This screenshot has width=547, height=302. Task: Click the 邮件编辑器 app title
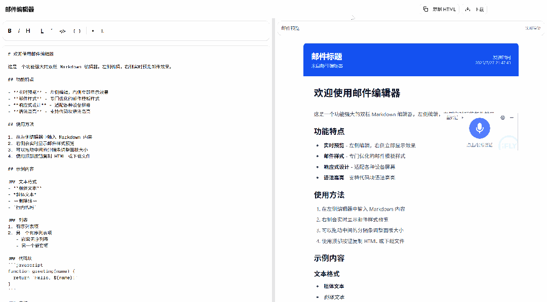(x=20, y=10)
